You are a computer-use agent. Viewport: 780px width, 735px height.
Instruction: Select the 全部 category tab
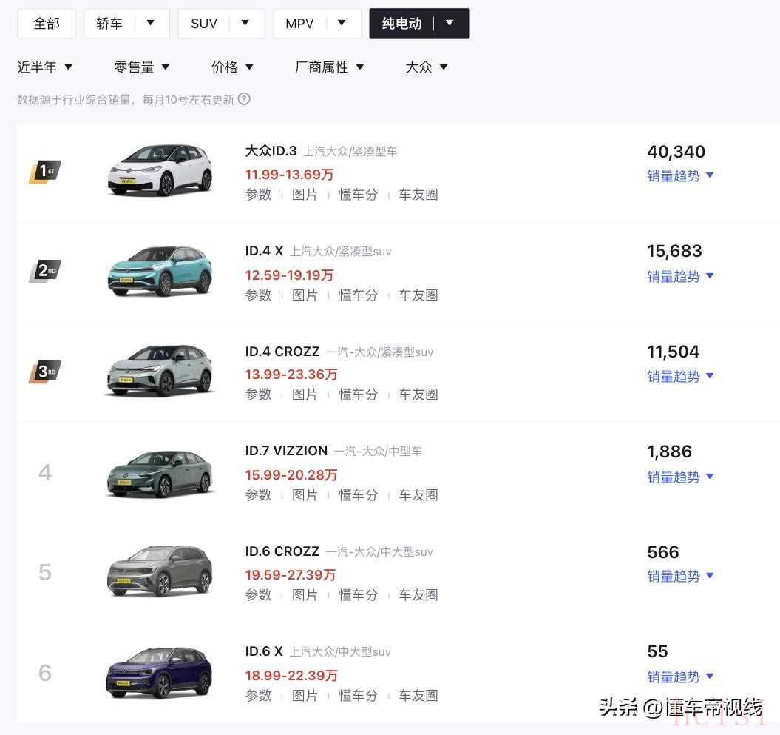point(47,24)
